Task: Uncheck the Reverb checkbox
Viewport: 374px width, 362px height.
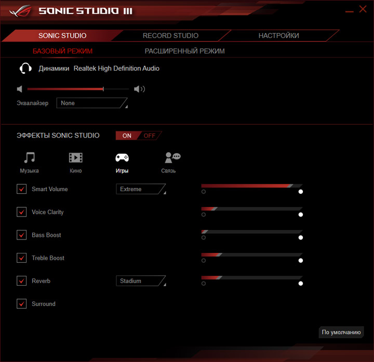Action: [x=21, y=280]
